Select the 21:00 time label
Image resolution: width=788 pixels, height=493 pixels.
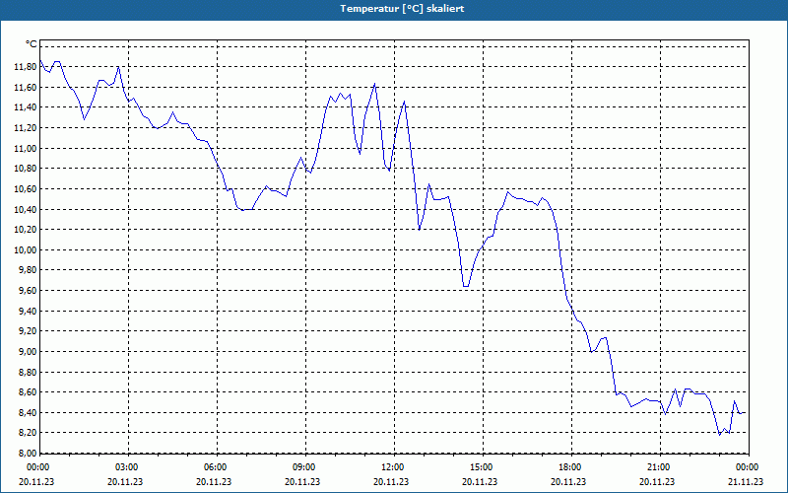658,466
